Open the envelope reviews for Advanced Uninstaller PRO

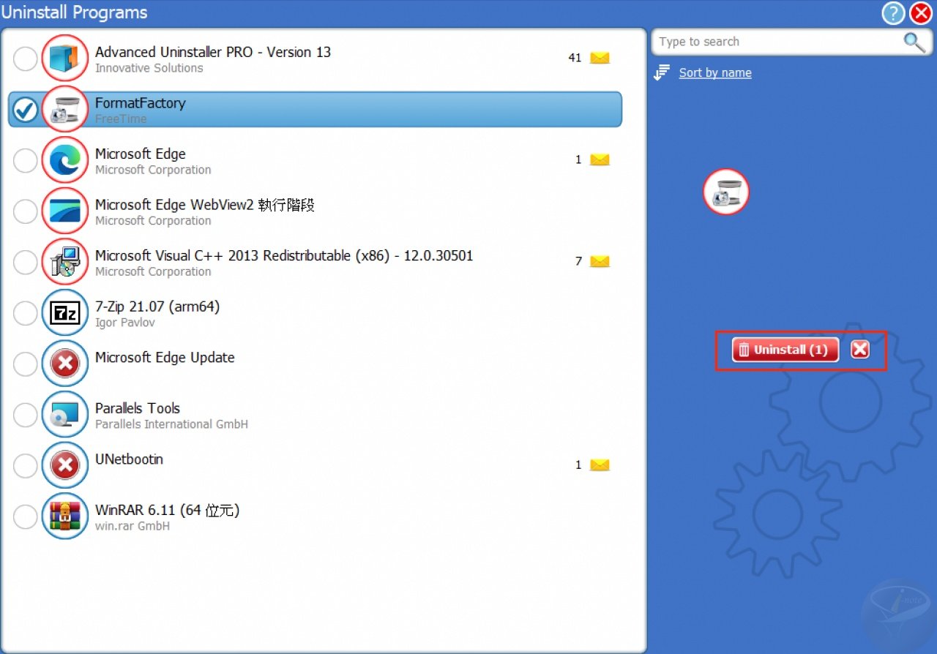click(x=600, y=58)
